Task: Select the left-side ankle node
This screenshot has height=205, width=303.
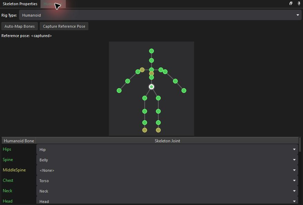Action: pos(144,123)
